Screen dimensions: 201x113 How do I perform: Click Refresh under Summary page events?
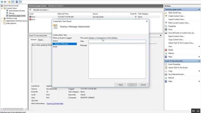[x=171, y=53]
